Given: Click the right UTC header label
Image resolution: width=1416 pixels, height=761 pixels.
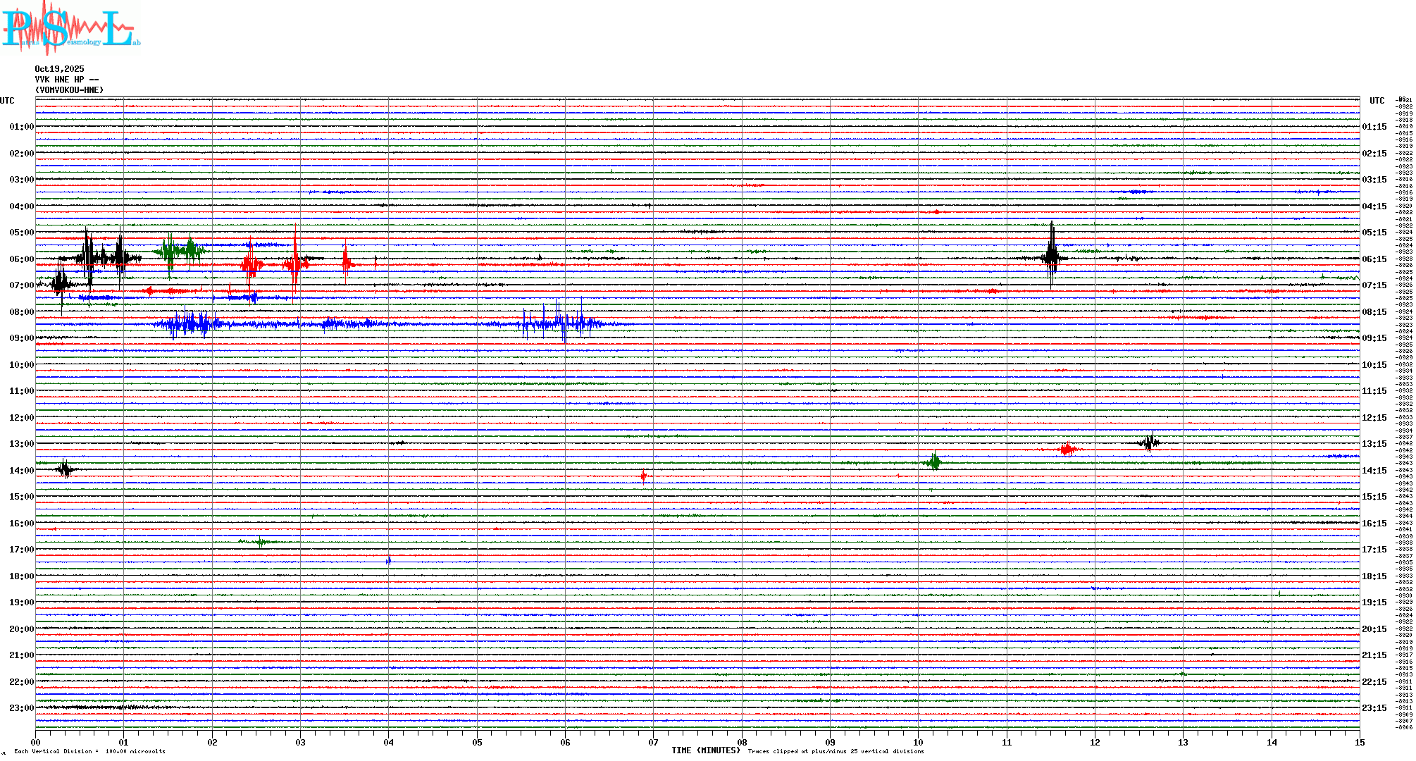Looking at the screenshot, I should [x=1377, y=101].
